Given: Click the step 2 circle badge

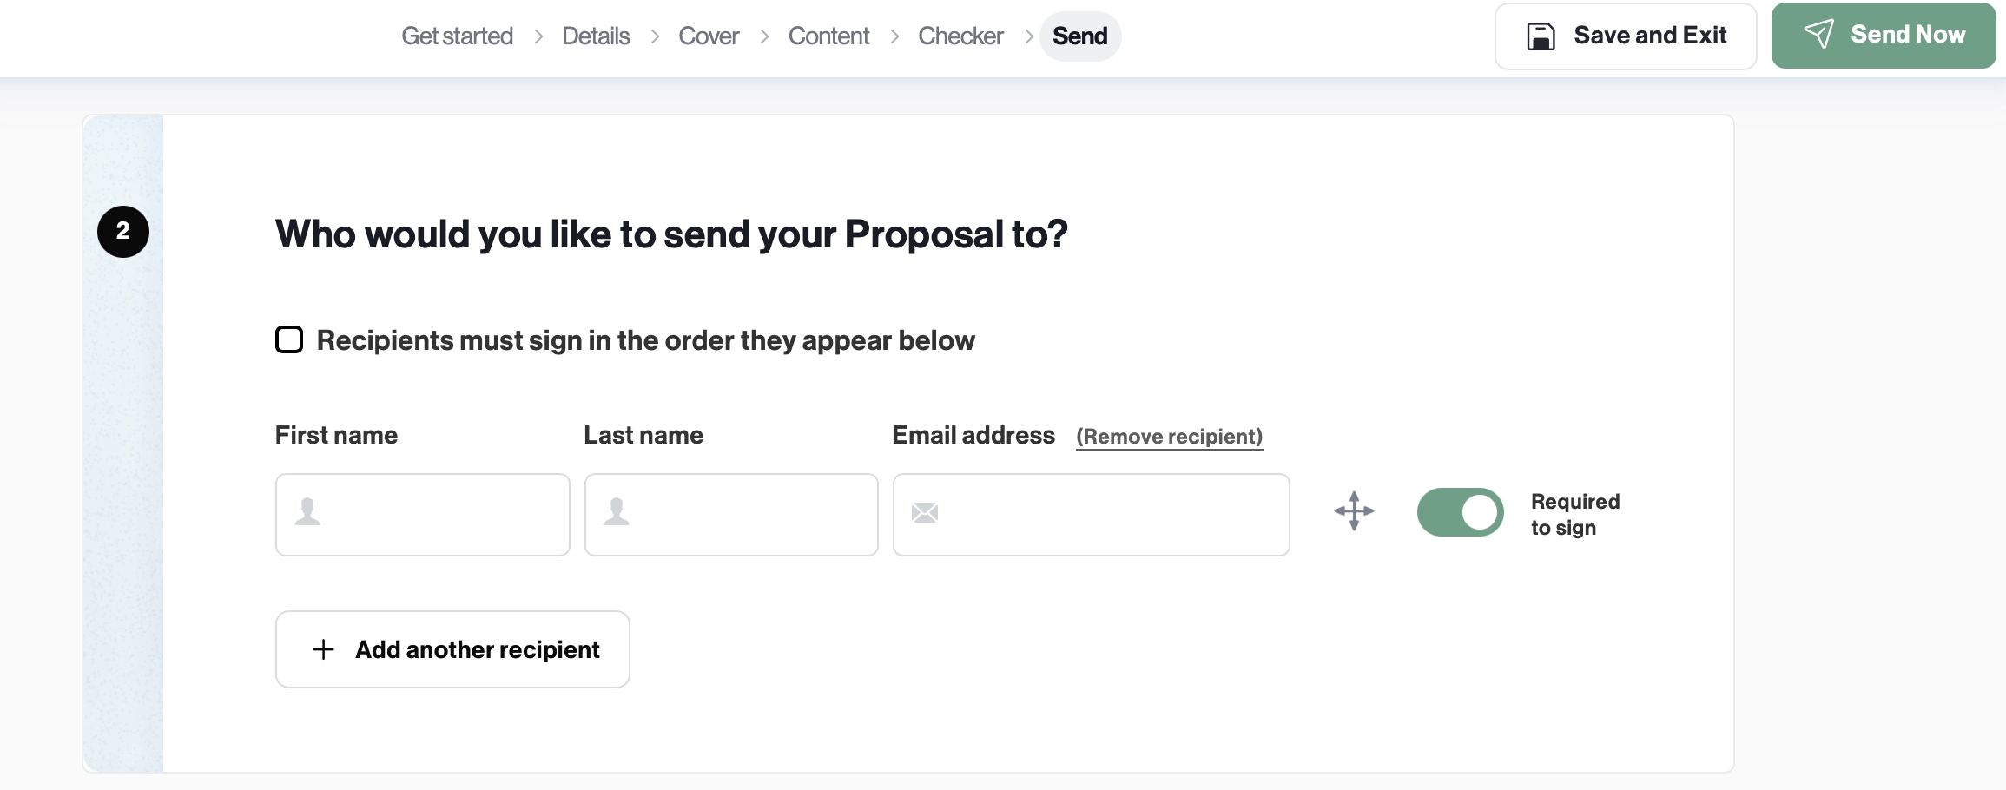Looking at the screenshot, I should pyautogui.click(x=122, y=231).
